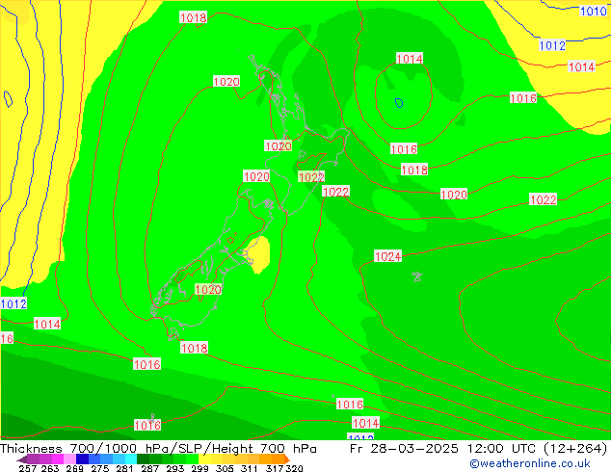Select the 1022 label with green background

311,177
